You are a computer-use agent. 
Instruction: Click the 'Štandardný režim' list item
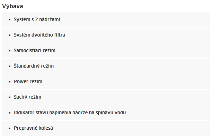(x=106, y=66)
